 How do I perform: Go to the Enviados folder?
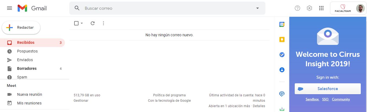[25, 60]
